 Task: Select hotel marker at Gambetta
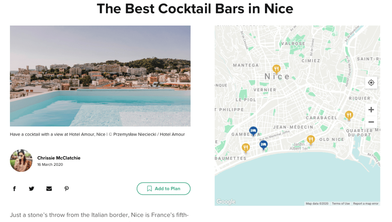(x=253, y=131)
